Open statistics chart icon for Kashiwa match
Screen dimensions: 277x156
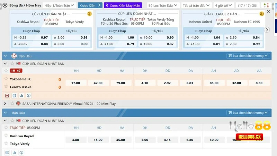click(x=14, y=153)
